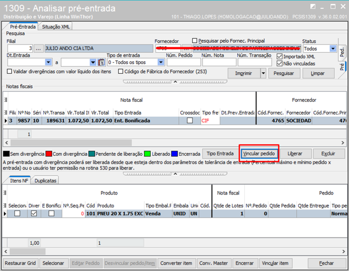
Task: Open the Duplicatas tab
Action: coord(46,181)
